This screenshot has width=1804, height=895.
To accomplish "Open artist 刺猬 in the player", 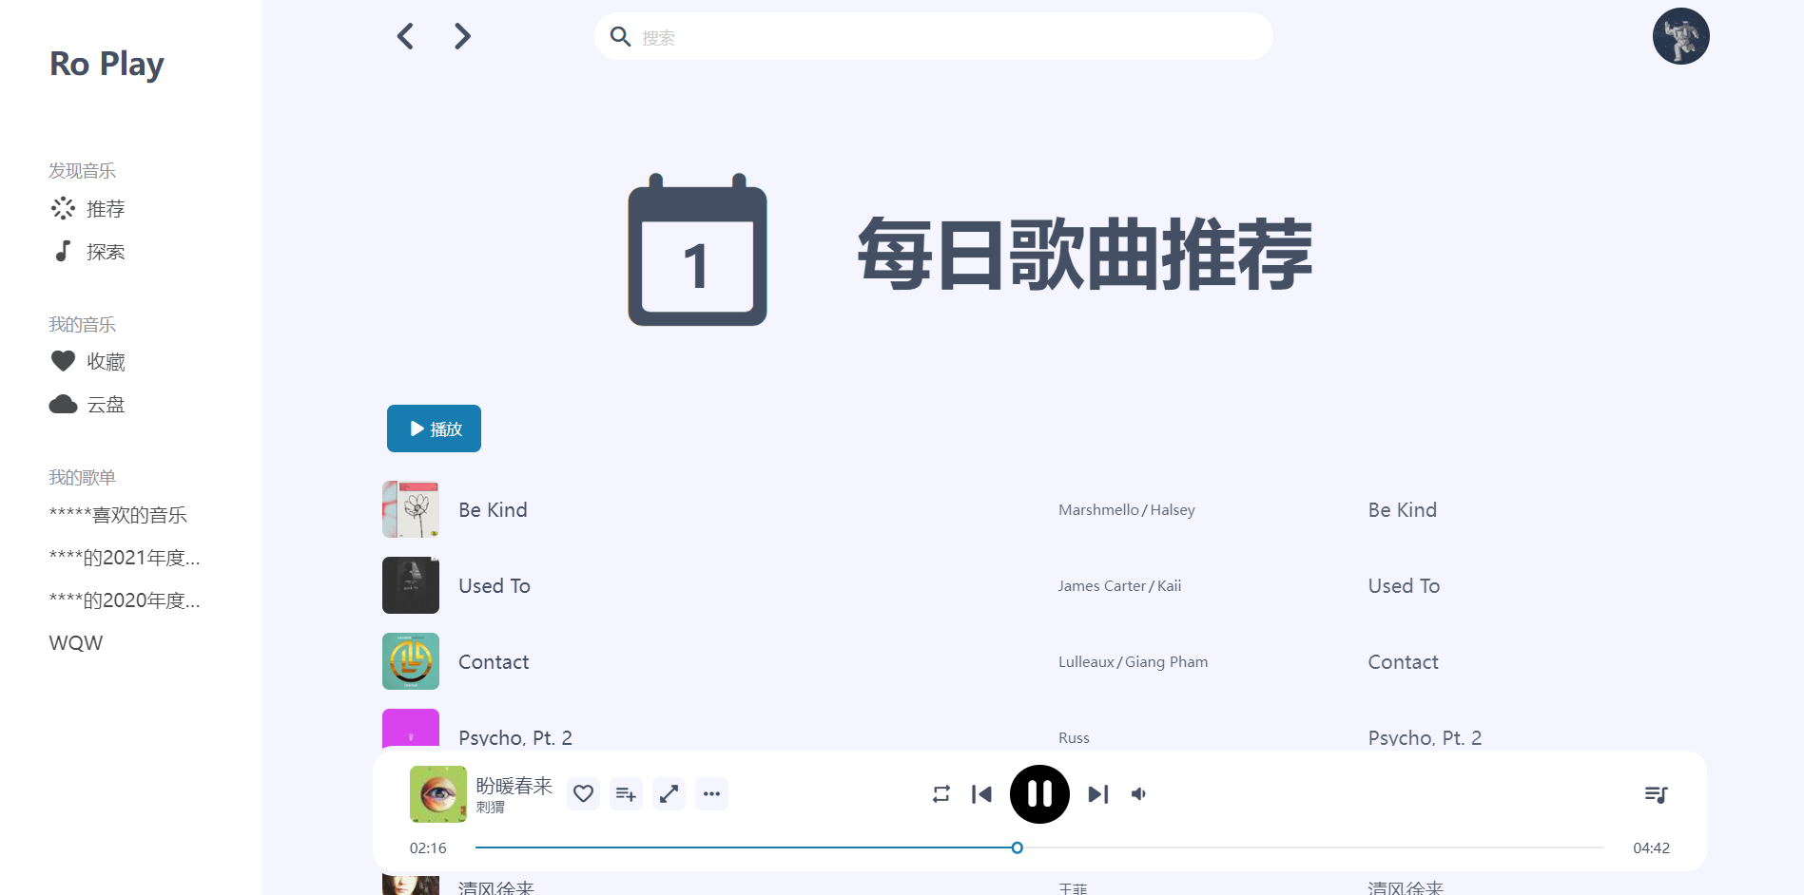I will click(491, 808).
